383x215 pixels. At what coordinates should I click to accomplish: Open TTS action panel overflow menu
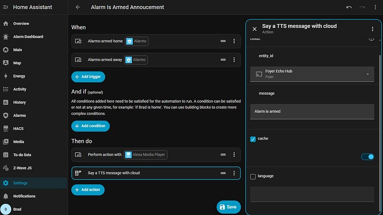(372, 29)
